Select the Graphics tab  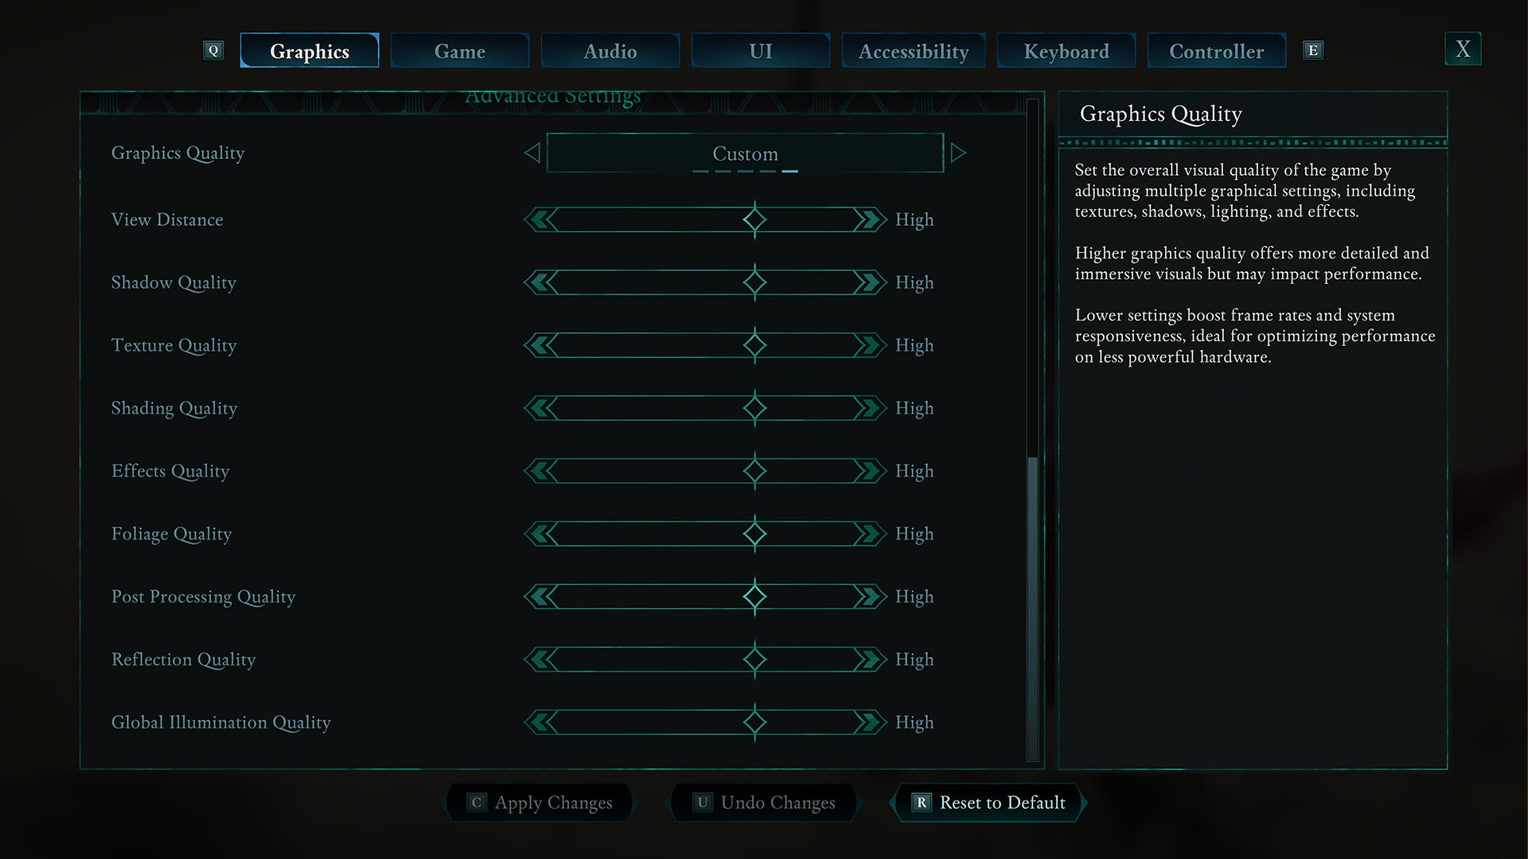click(307, 49)
